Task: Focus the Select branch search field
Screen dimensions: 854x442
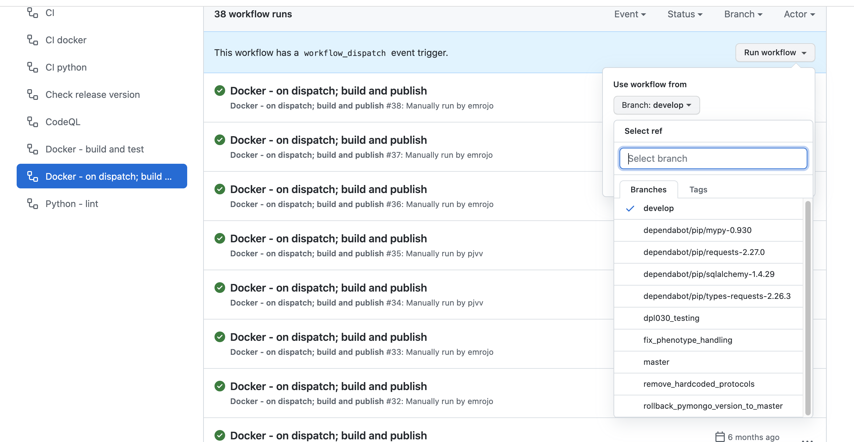Action: [x=713, y=158]
